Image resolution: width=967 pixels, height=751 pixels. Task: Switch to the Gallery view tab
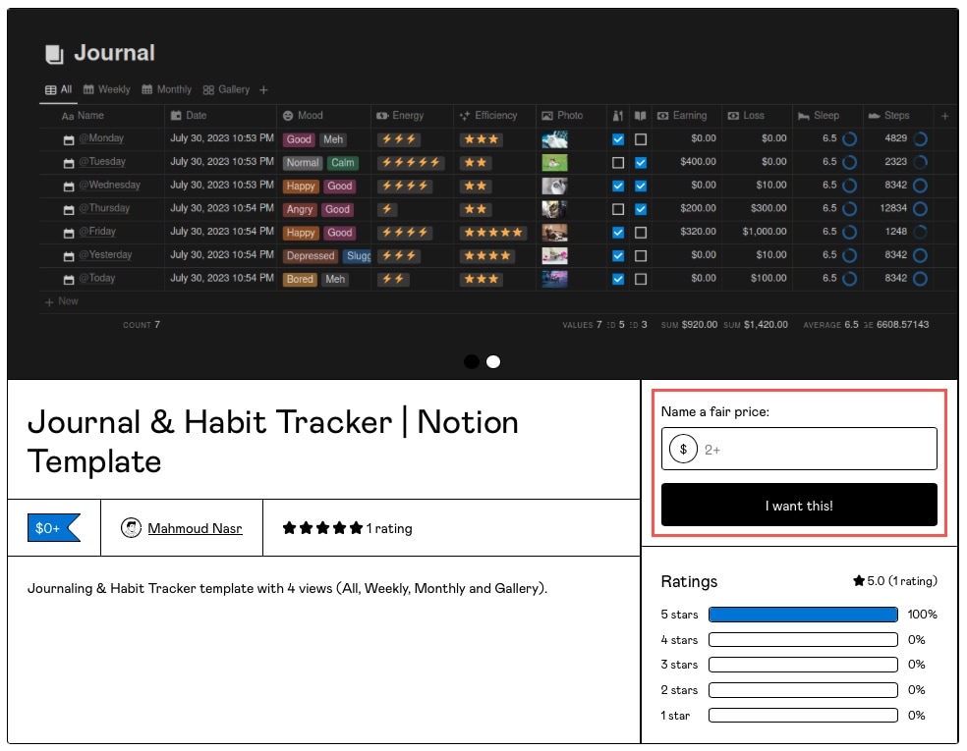pos(226,90)
